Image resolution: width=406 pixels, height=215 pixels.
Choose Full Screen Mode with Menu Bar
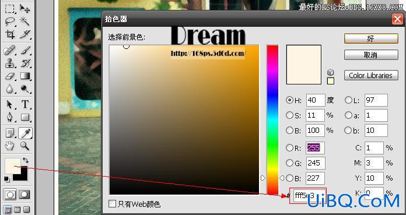(17, 209)
